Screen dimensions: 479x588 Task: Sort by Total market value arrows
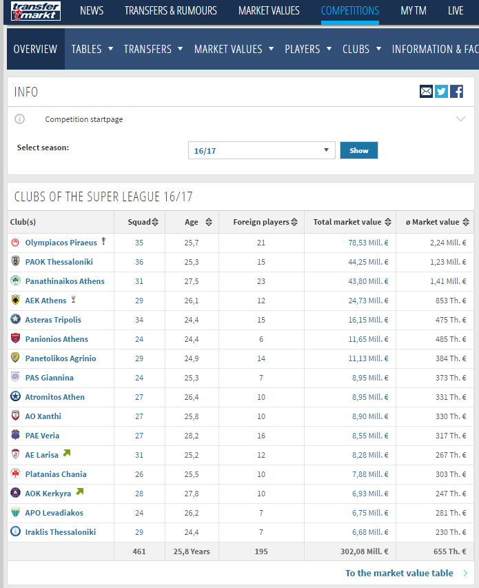(388, 222)
